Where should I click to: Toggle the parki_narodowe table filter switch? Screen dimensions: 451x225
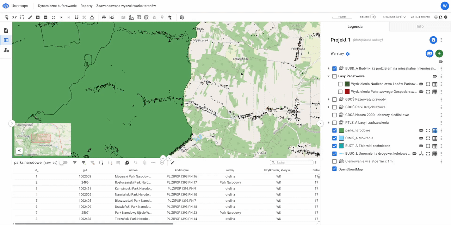point(63,163)
